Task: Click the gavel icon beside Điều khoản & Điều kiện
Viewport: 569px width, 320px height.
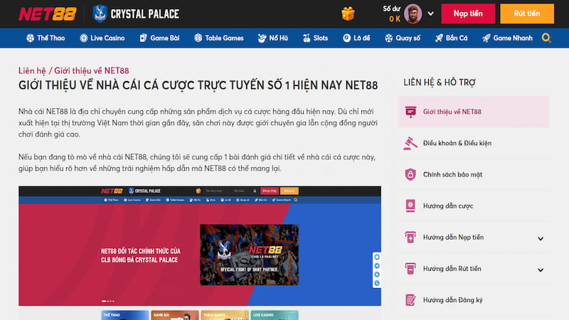Action: point(410,143)
